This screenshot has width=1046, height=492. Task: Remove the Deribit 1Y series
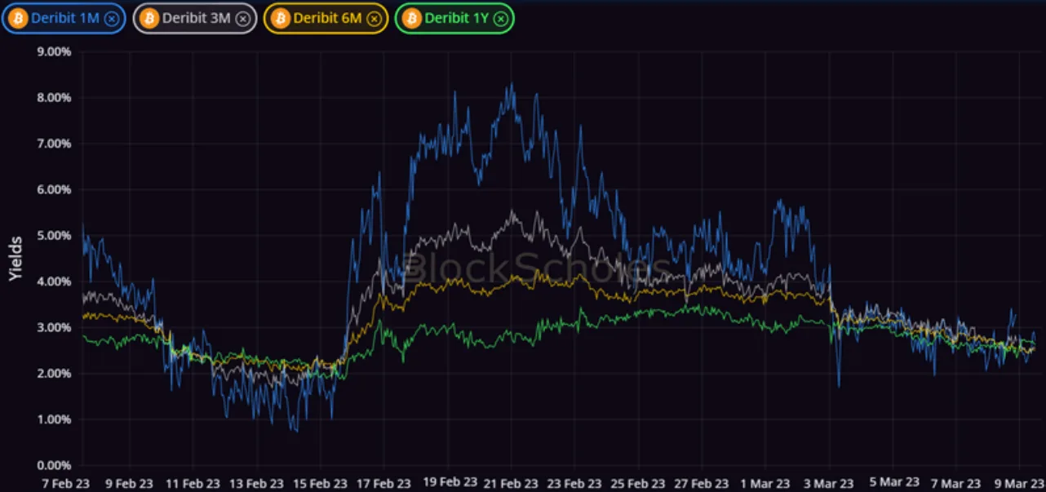(x=501, y=18)
